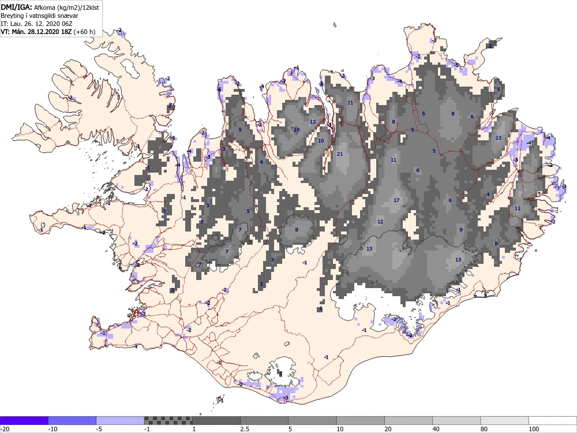This screenshot has height=433, width=577.
Task: Click the dark violet -20 to -10 legend swatch
Action: click(24, 420)
